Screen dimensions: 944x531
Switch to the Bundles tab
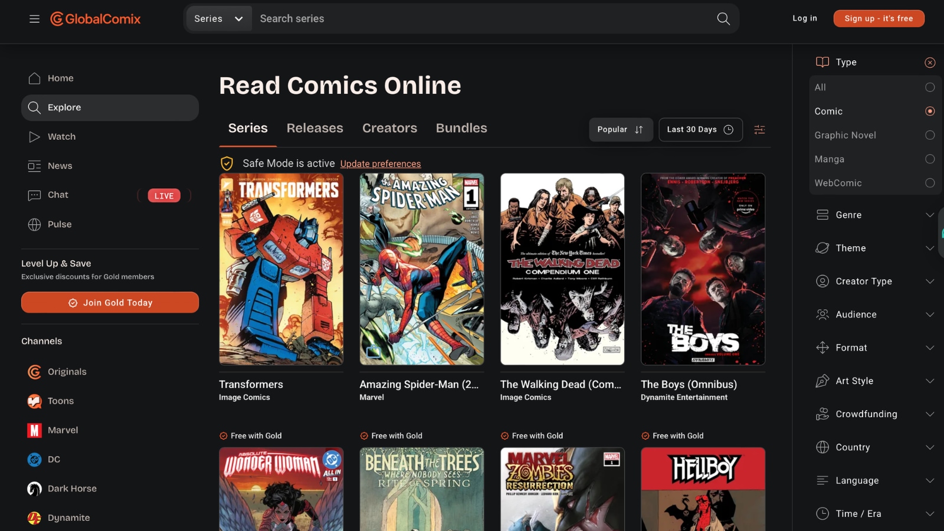461,128
